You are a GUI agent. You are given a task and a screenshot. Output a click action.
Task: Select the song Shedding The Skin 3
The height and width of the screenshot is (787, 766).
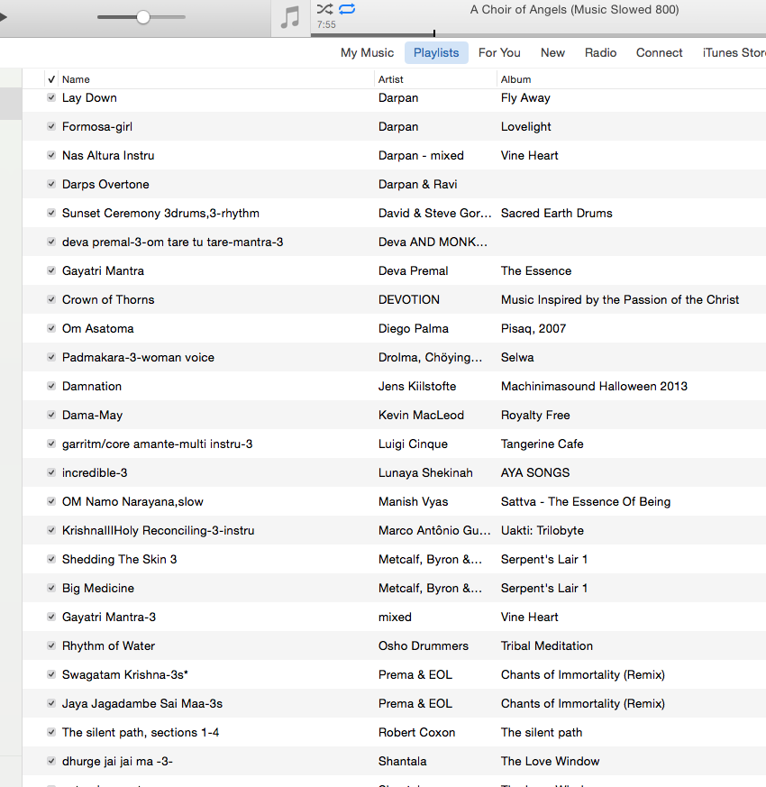(x=119, y=560)
